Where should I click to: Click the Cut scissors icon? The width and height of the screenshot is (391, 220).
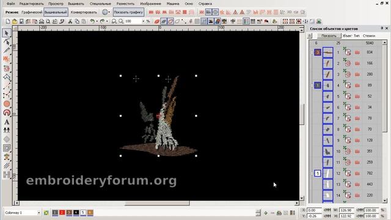(x=70, y=21)
